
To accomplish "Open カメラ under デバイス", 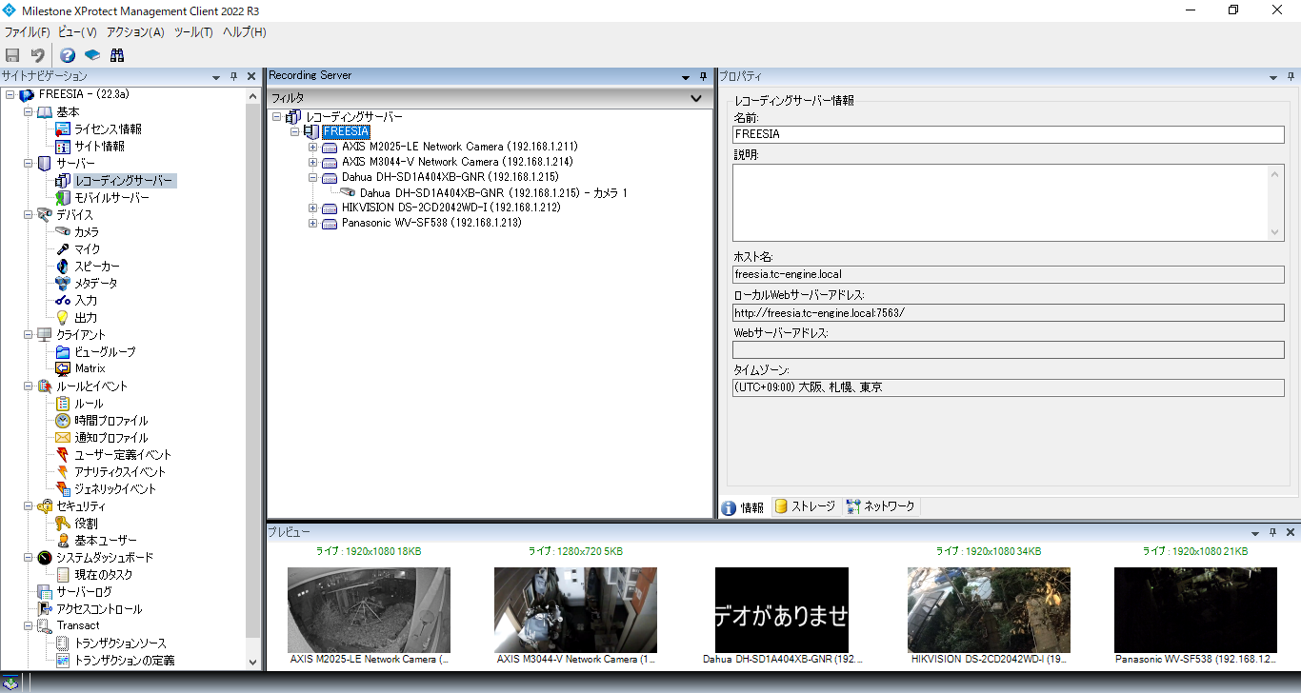I will 87,232.
